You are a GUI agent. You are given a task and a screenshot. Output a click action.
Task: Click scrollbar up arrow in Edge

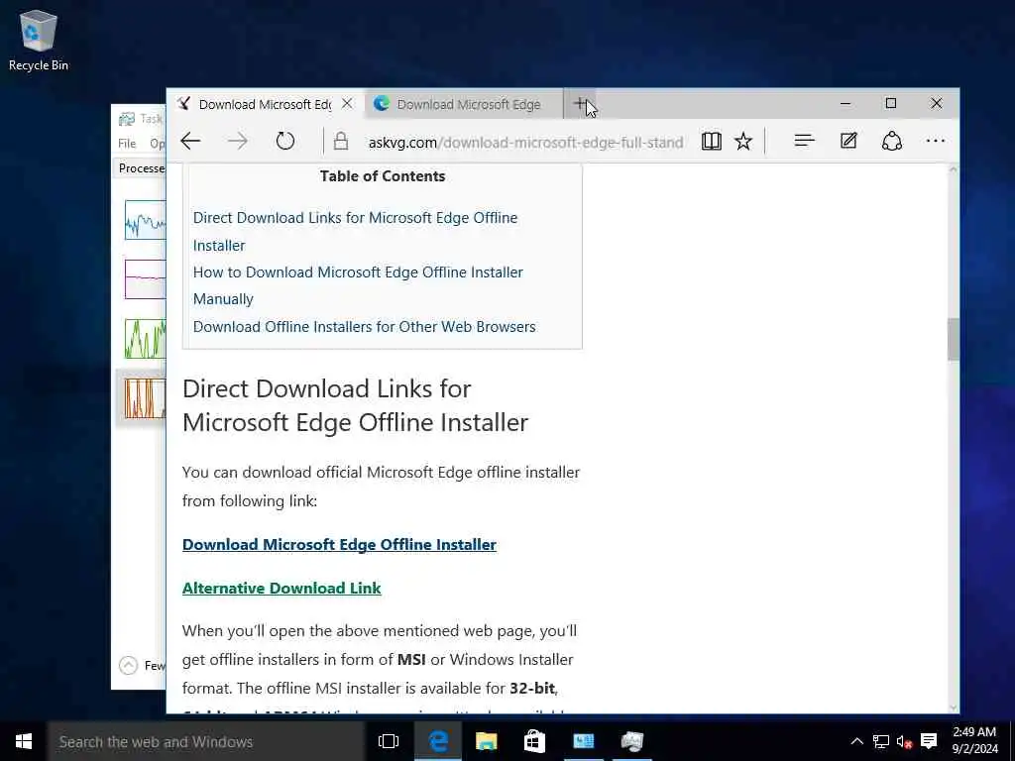953,169
